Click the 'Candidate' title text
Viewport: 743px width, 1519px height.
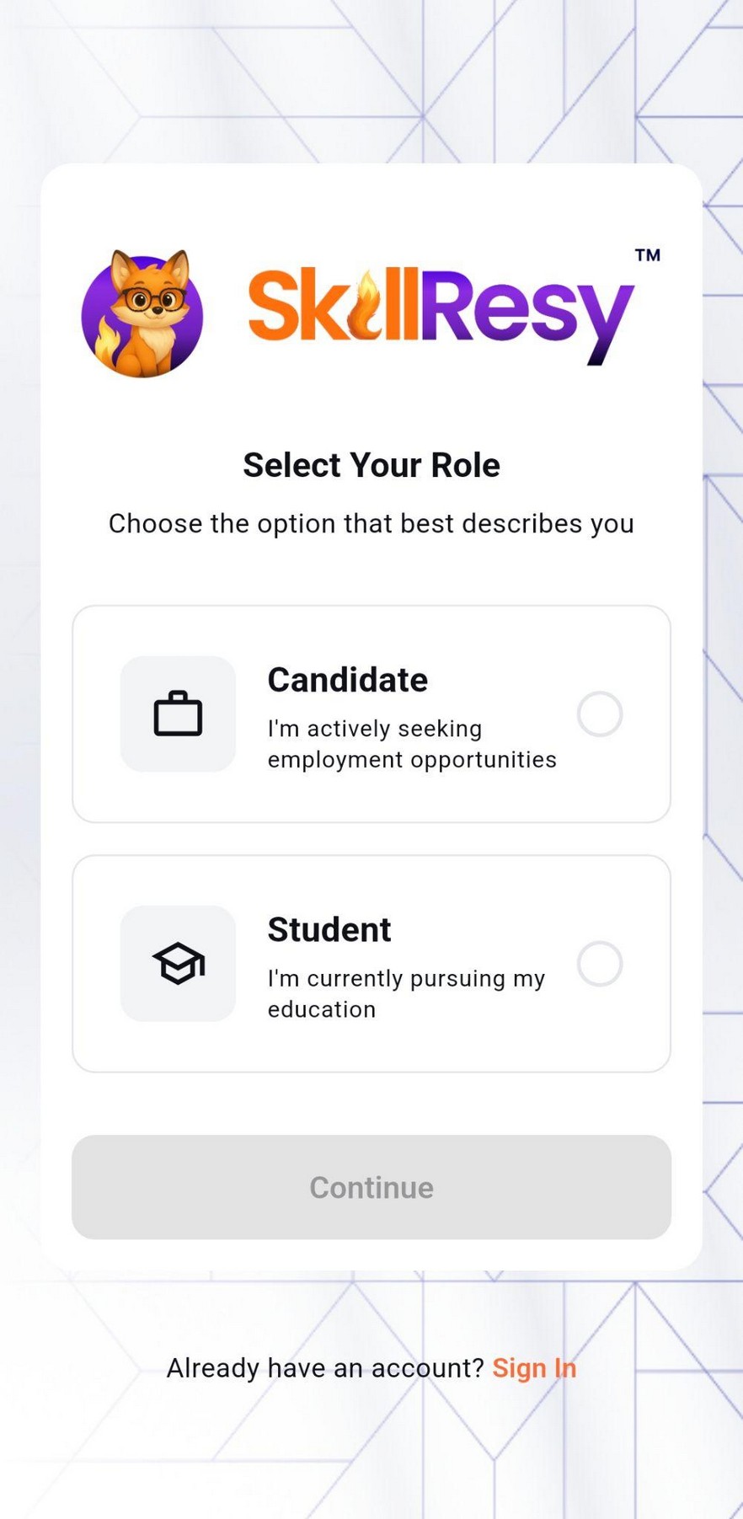pyautogui.click(x=347, y=680)
